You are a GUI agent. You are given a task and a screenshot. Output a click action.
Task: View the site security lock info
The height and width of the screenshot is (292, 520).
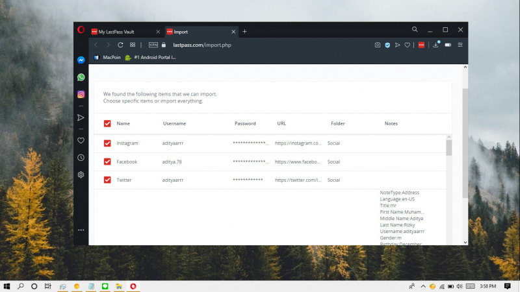pos(164,45)
